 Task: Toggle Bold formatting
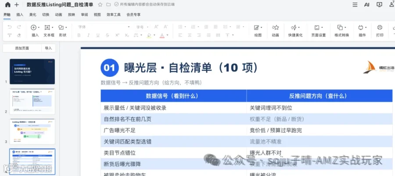79,35
